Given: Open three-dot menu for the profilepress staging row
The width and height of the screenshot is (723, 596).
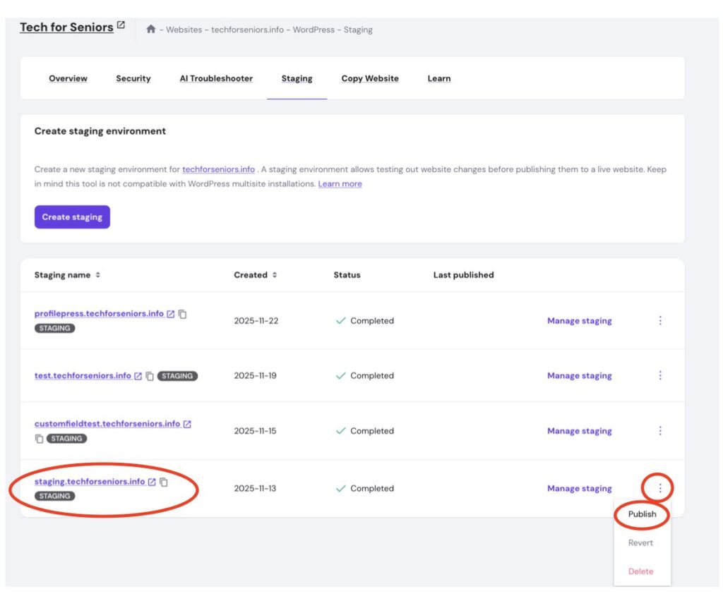Looking at the screenshot, I should pos(660,321).
